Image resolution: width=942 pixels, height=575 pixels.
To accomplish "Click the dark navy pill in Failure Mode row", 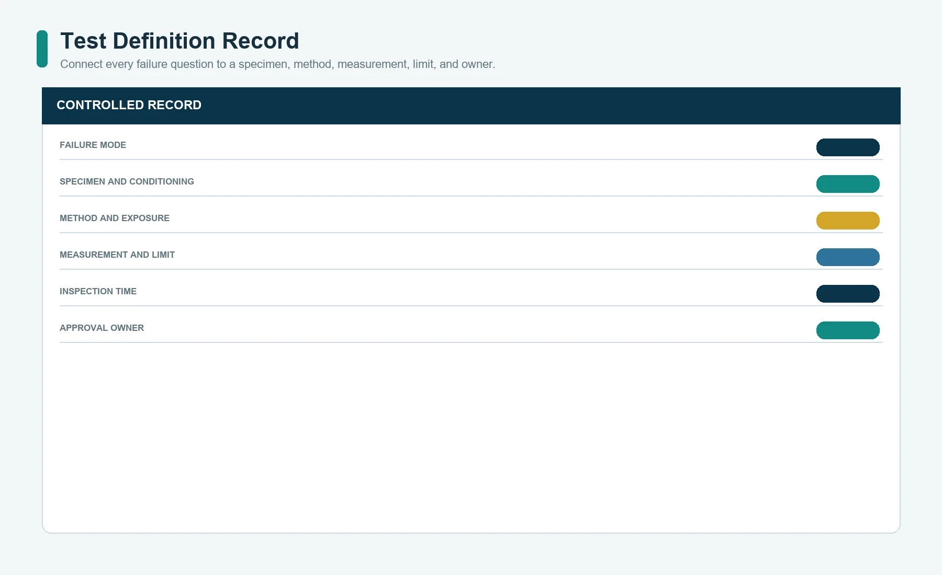I will click(848, 147).
